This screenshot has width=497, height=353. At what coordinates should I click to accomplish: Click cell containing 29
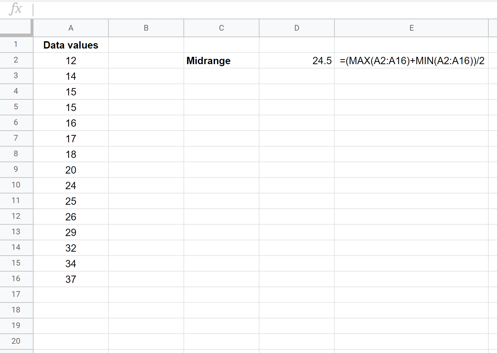coord(71,232)
